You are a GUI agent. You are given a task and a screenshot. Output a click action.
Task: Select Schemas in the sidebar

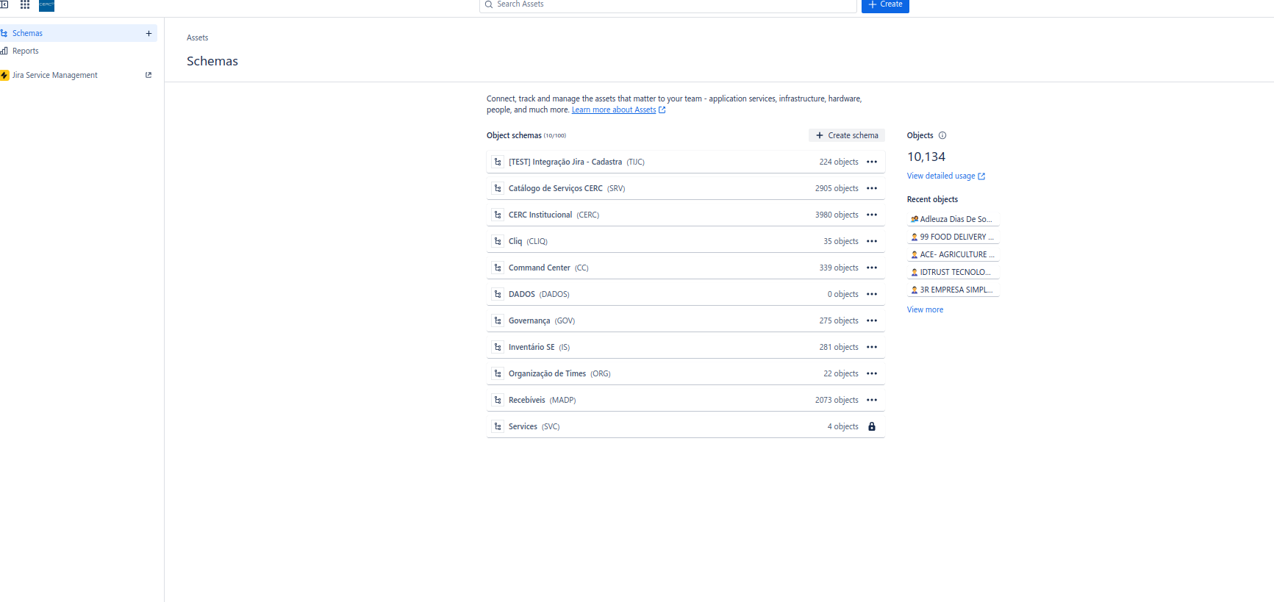[x=78, y=33]
